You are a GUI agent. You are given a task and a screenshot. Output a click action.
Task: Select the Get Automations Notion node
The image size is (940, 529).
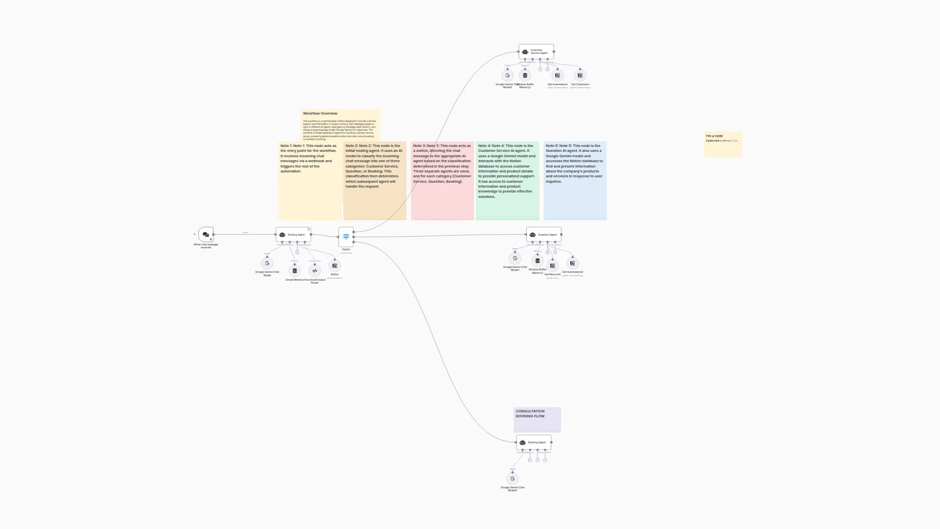pos(557,75)
